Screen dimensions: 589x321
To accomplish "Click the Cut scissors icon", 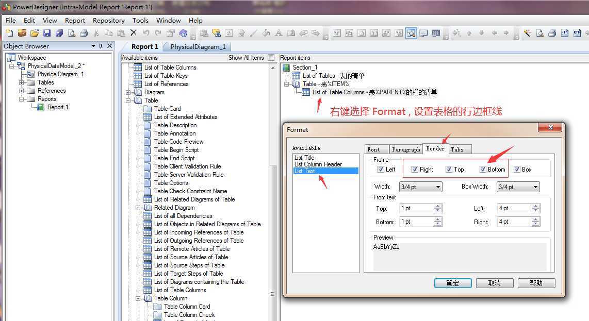I will click(96, 33).
